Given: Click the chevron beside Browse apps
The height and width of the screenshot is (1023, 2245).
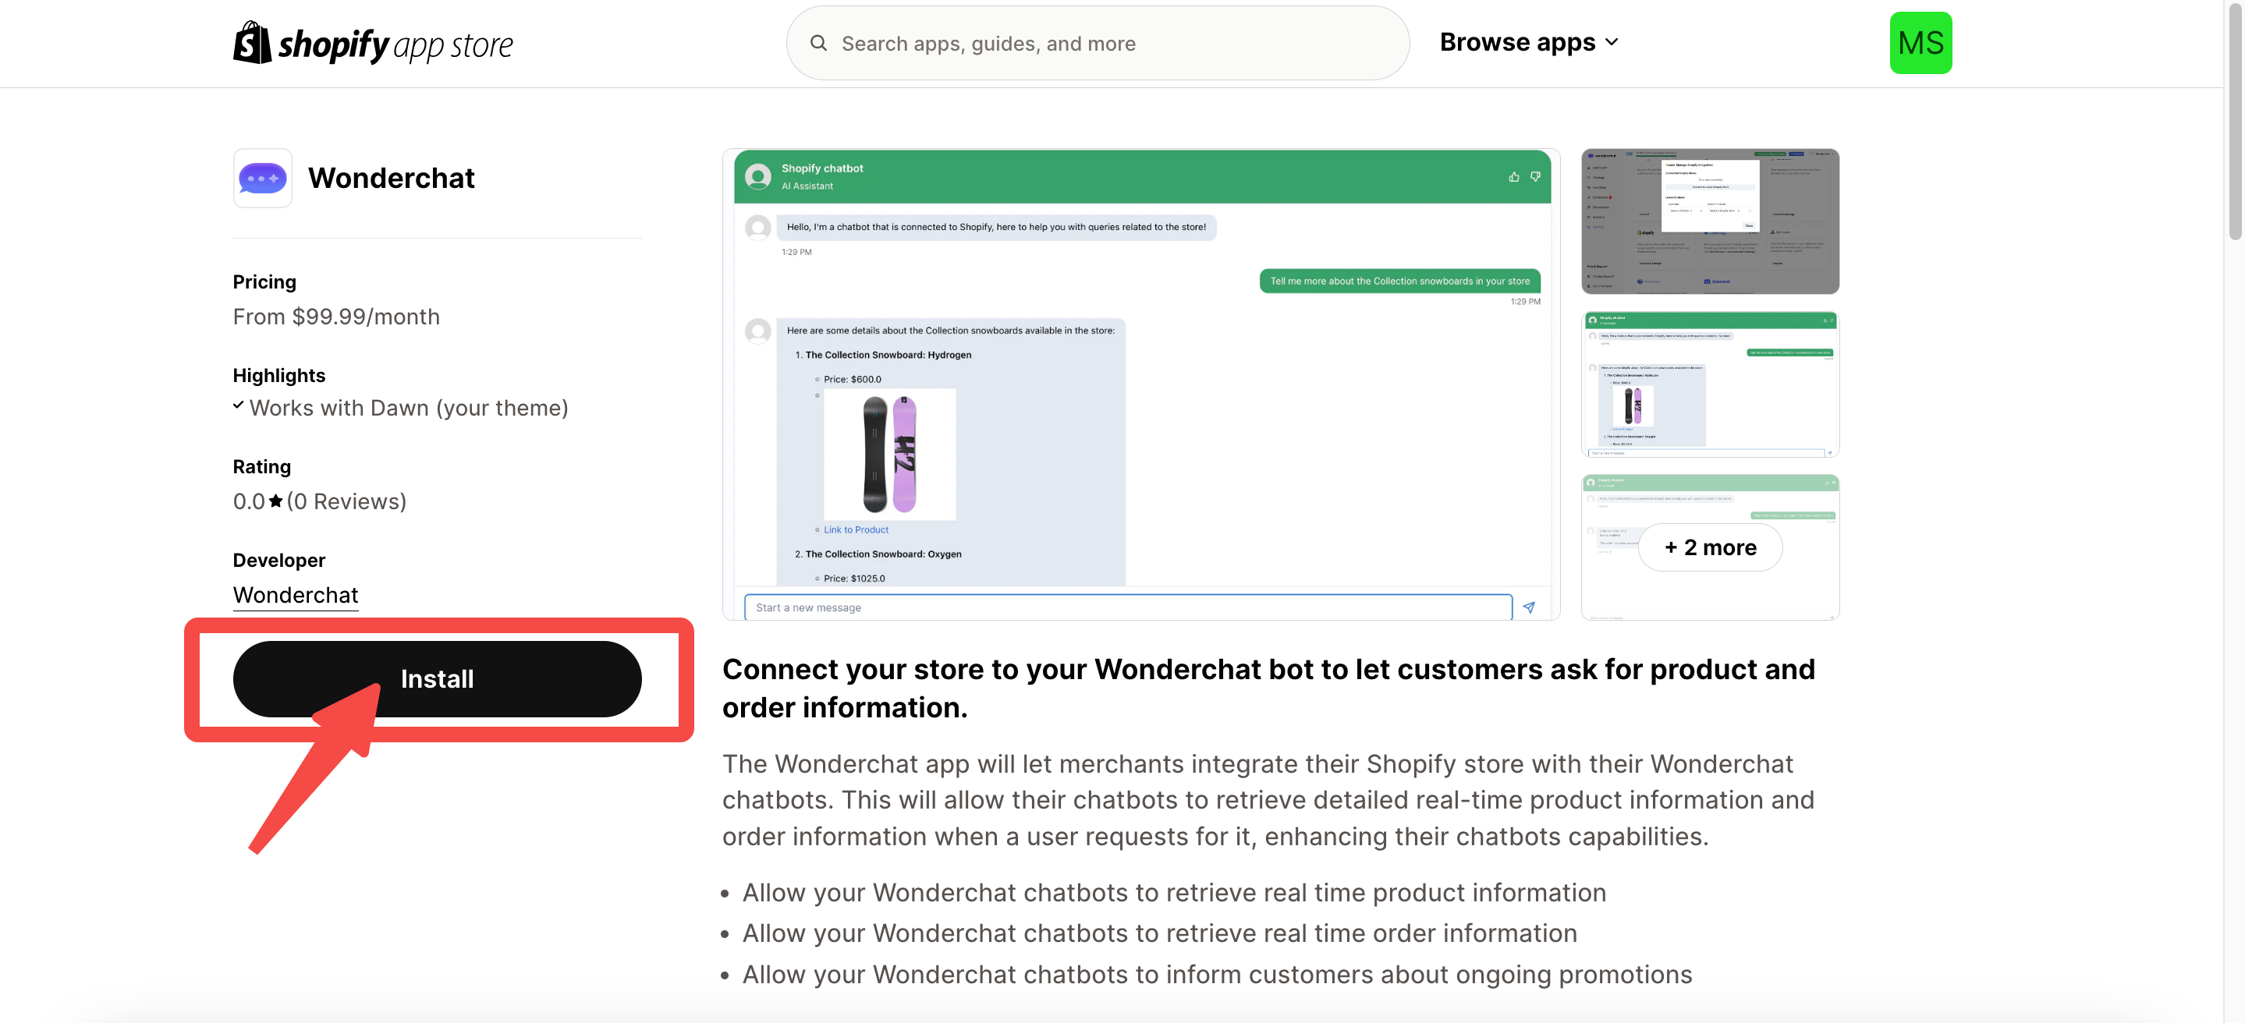Looking at the screenshot, I should tap(1612, 43).
